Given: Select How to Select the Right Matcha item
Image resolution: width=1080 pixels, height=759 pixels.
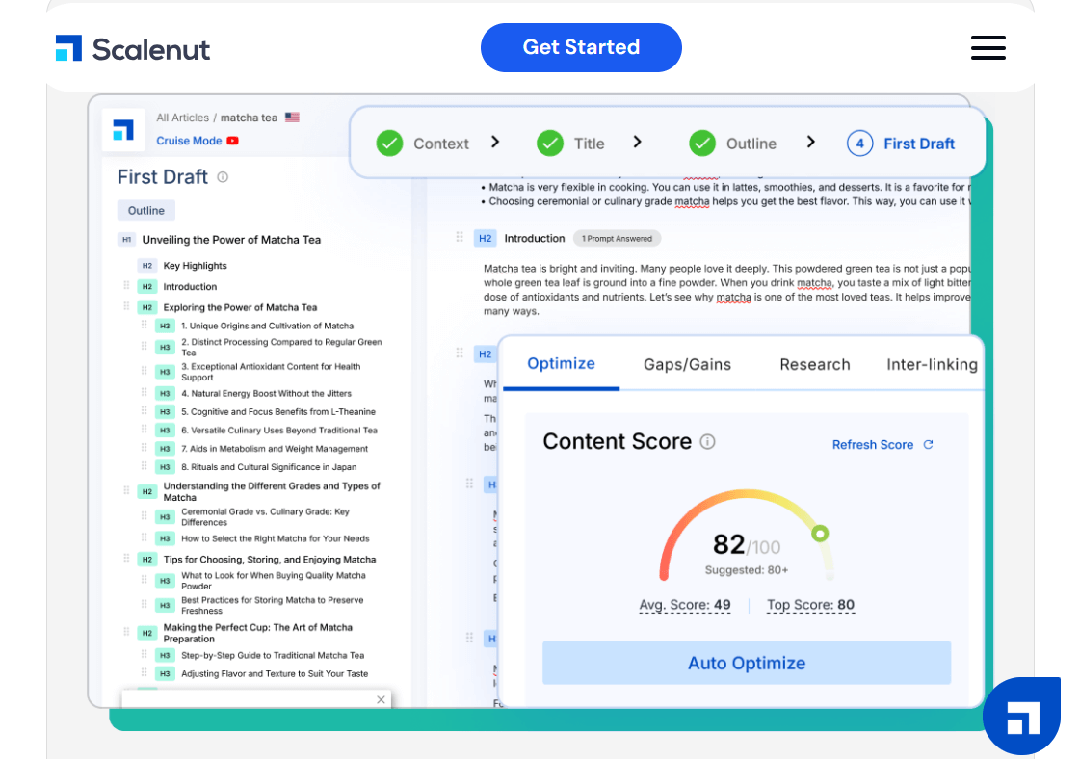Looking at the screenshot, I should 276,538.
